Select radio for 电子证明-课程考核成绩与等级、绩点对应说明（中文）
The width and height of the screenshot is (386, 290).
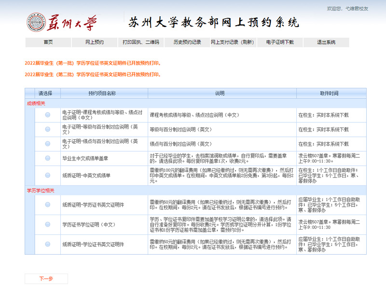tap(47, 115)
